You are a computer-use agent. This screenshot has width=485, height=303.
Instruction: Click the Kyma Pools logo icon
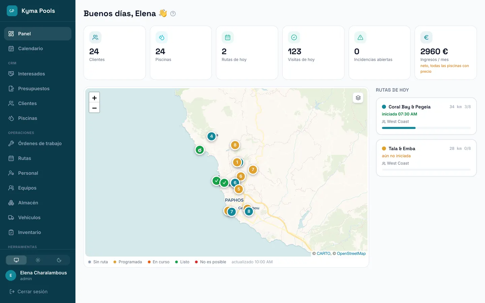tap(12, 11)
